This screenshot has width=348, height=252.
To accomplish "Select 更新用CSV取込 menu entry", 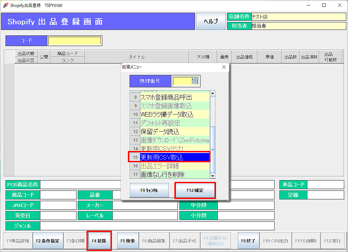I will [175, 157].
